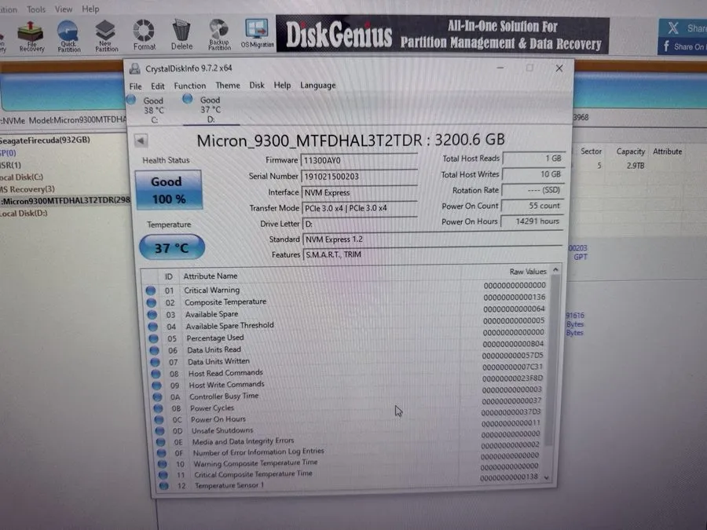Click scroll up arrow in attribute list
Viewport: 707px width, 530px height.
tap(555, 270)
